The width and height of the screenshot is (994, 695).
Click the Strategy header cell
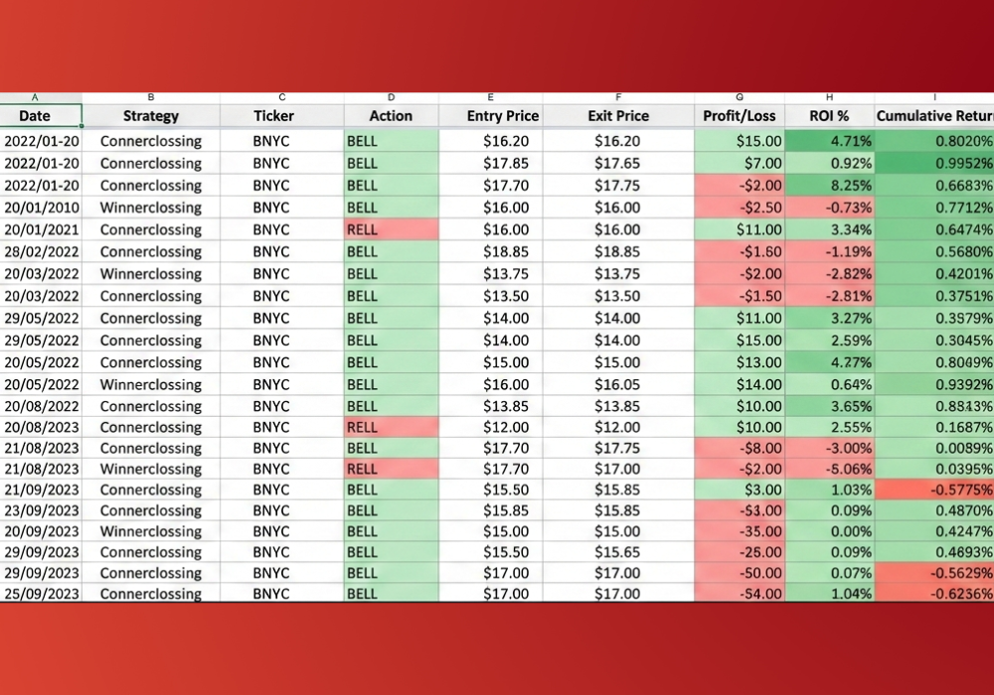click(151, 116)
